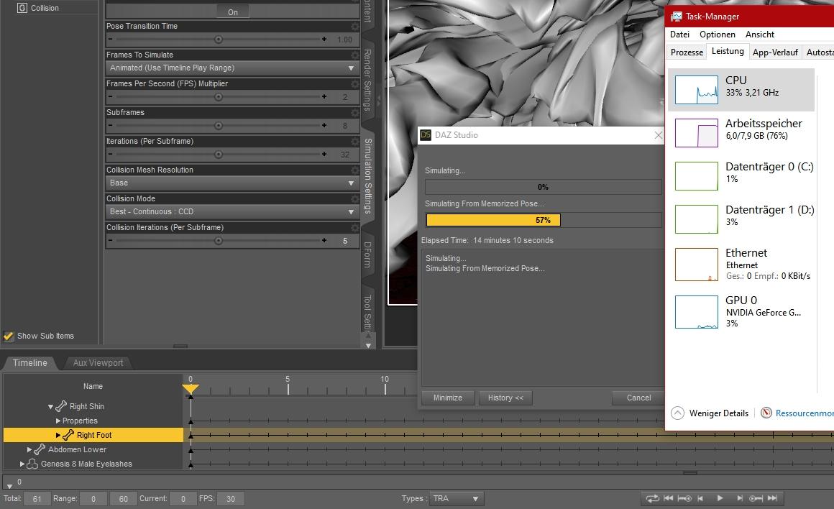The width and height of the screenshot is (834, 509).
Task: Click Weniger Details in Task-Manager
Action: pos(718,413)
